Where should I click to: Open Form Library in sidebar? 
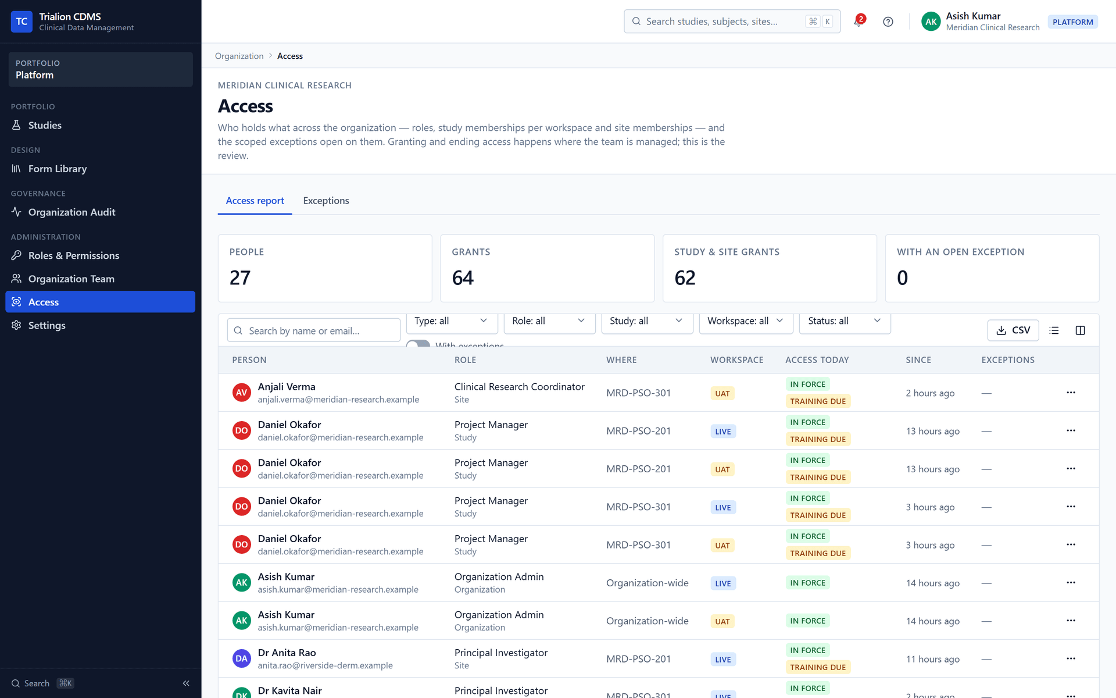[x=100, y=169]
